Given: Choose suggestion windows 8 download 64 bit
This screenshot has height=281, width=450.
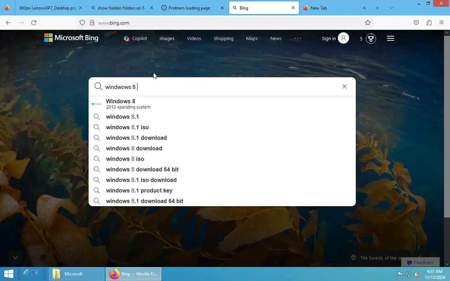Looking at the screenshot, I should (x=222, y=169).
